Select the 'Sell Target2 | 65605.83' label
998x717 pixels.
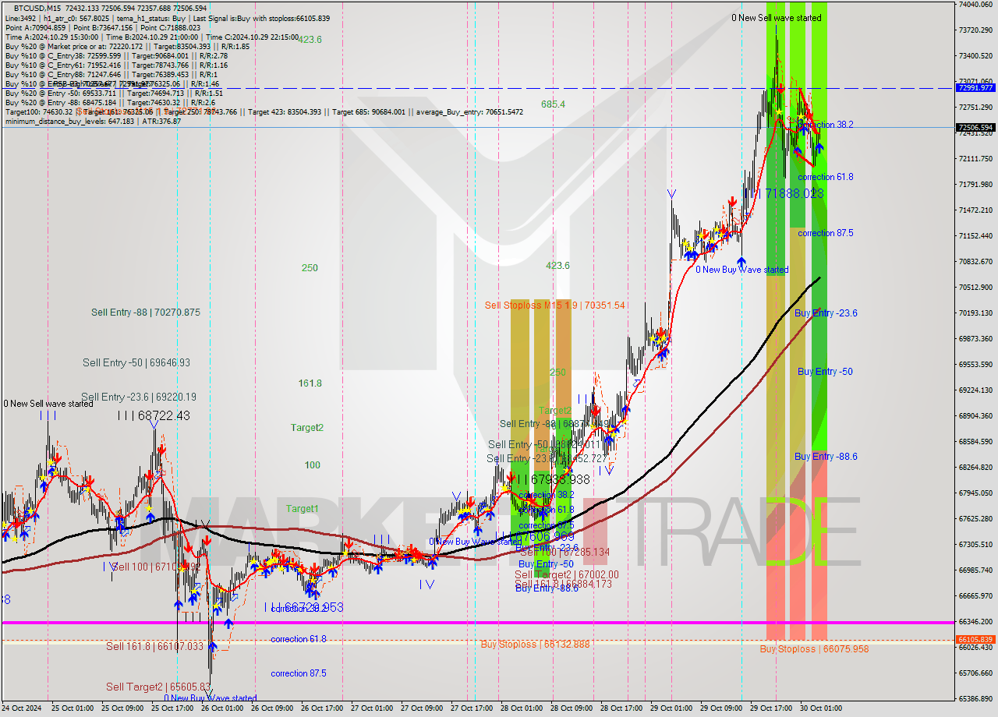(x=158, y=687)
